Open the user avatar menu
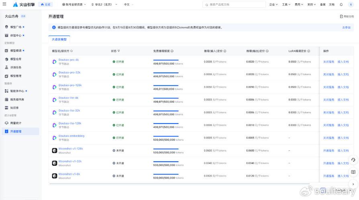The height and width of the screenshot is (200, 359). click(x=351, y=4)
